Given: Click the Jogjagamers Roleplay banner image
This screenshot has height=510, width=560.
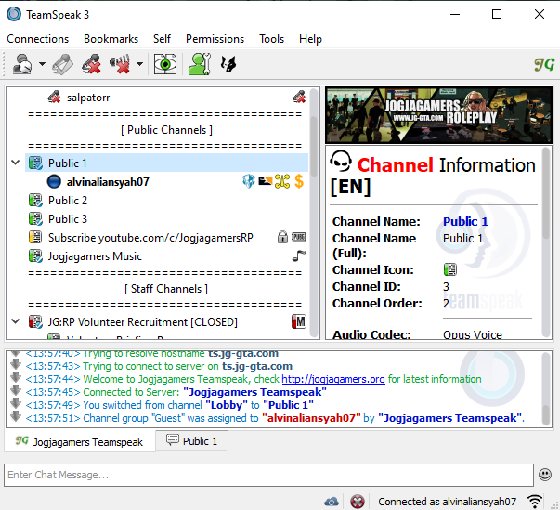Looking at the screenshot, I should [x=438, y=115].
